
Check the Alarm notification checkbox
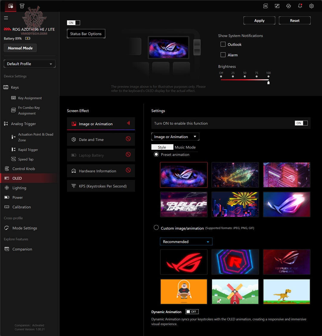click(x=223, y=55)
